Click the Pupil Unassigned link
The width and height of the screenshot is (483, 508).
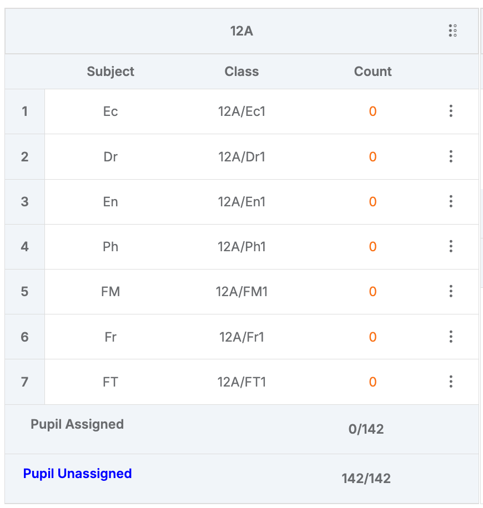pos(78,474)
